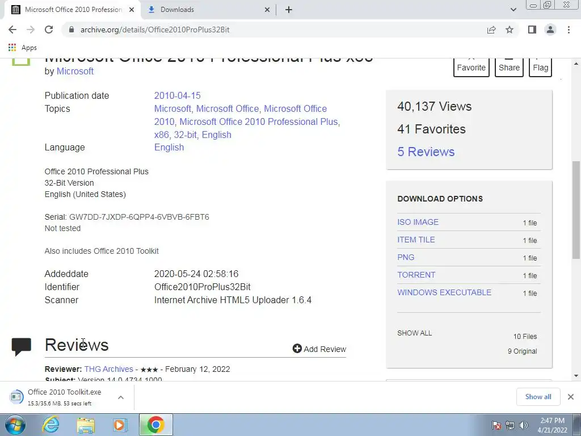
Task: Open the x86 topic link
Action: [161, 135]
